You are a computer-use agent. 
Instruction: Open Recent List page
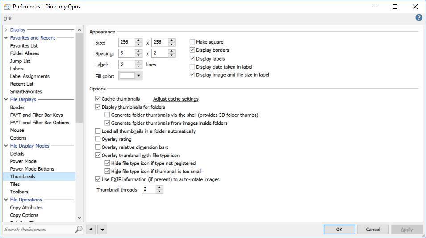[x=22, y=84]
